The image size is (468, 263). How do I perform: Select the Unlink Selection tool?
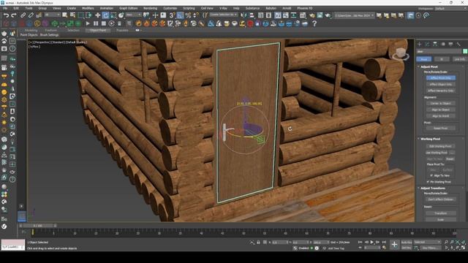(31, 15)
